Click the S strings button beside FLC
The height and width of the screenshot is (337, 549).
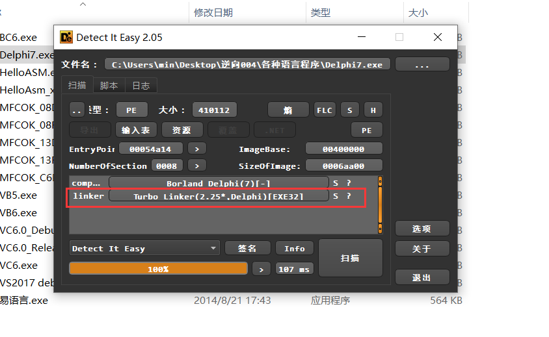[350, 110]
